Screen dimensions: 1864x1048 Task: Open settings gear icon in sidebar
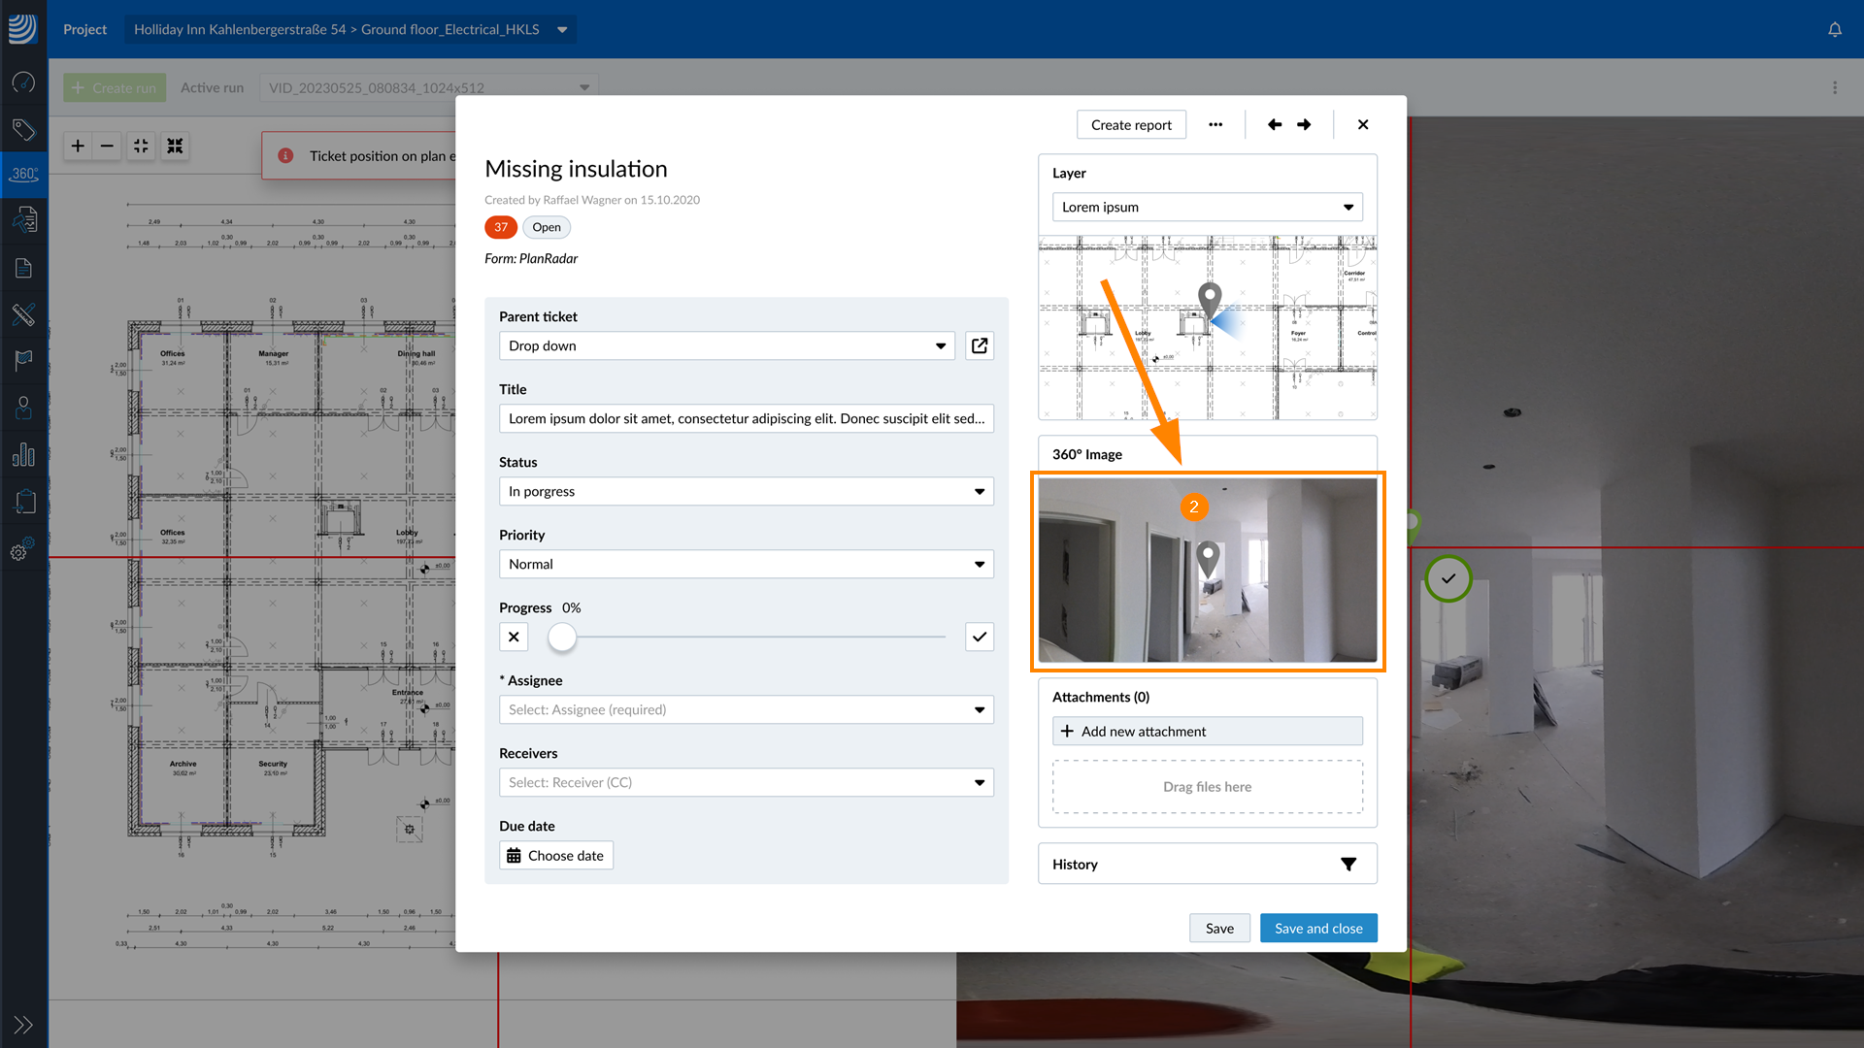coord(21,550)
